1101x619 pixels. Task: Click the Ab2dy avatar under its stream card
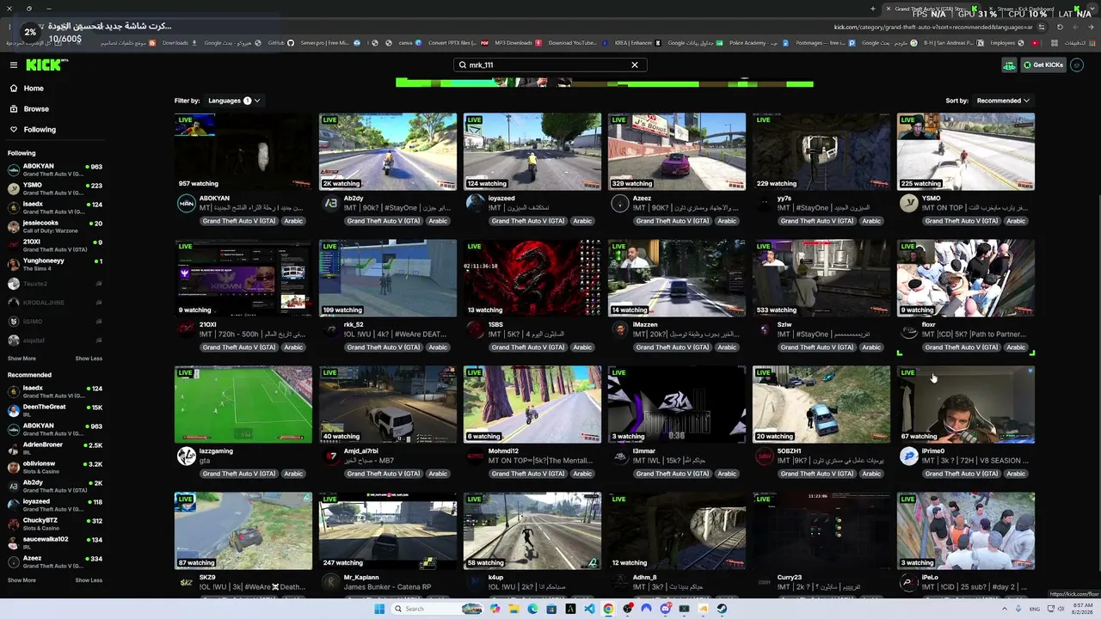(x=330, y=203)
